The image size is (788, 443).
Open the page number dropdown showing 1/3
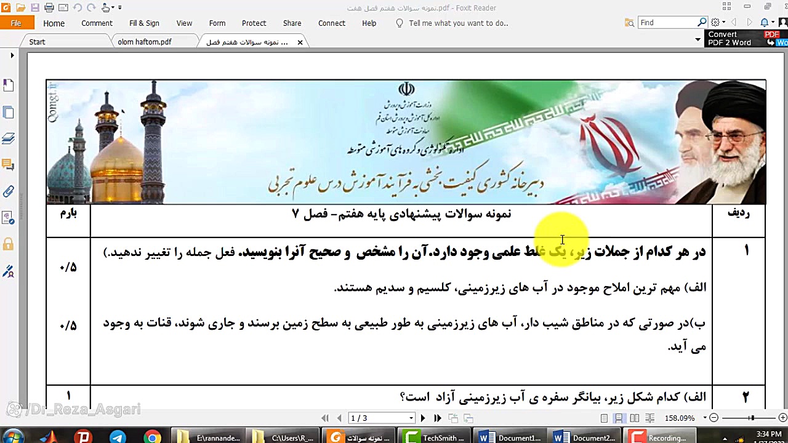(410, 418)
